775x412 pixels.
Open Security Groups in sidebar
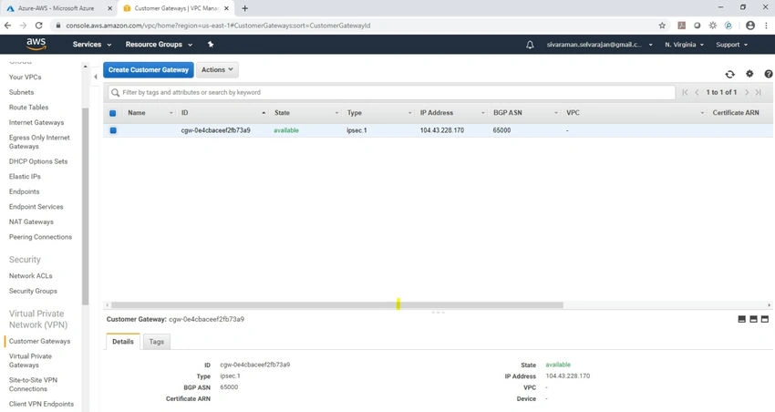[33, 291]
